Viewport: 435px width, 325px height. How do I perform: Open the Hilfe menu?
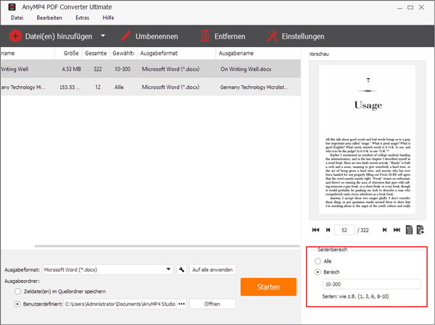108,17
